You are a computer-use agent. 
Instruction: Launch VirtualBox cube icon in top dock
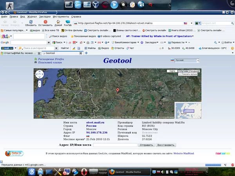(x=96, y=4)
